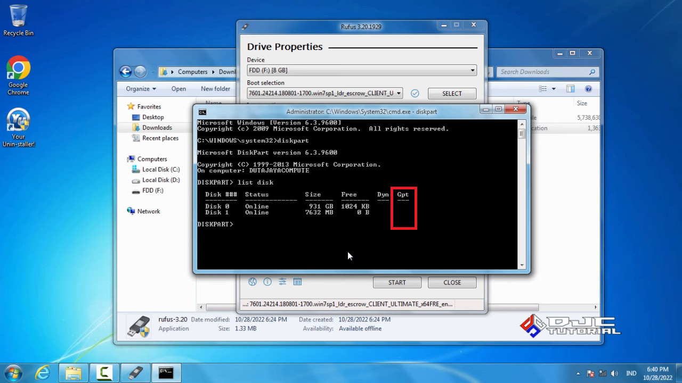Select FDD (F:) drive in navigation pane
The image size is (682, 383).
tap(152, 190)
